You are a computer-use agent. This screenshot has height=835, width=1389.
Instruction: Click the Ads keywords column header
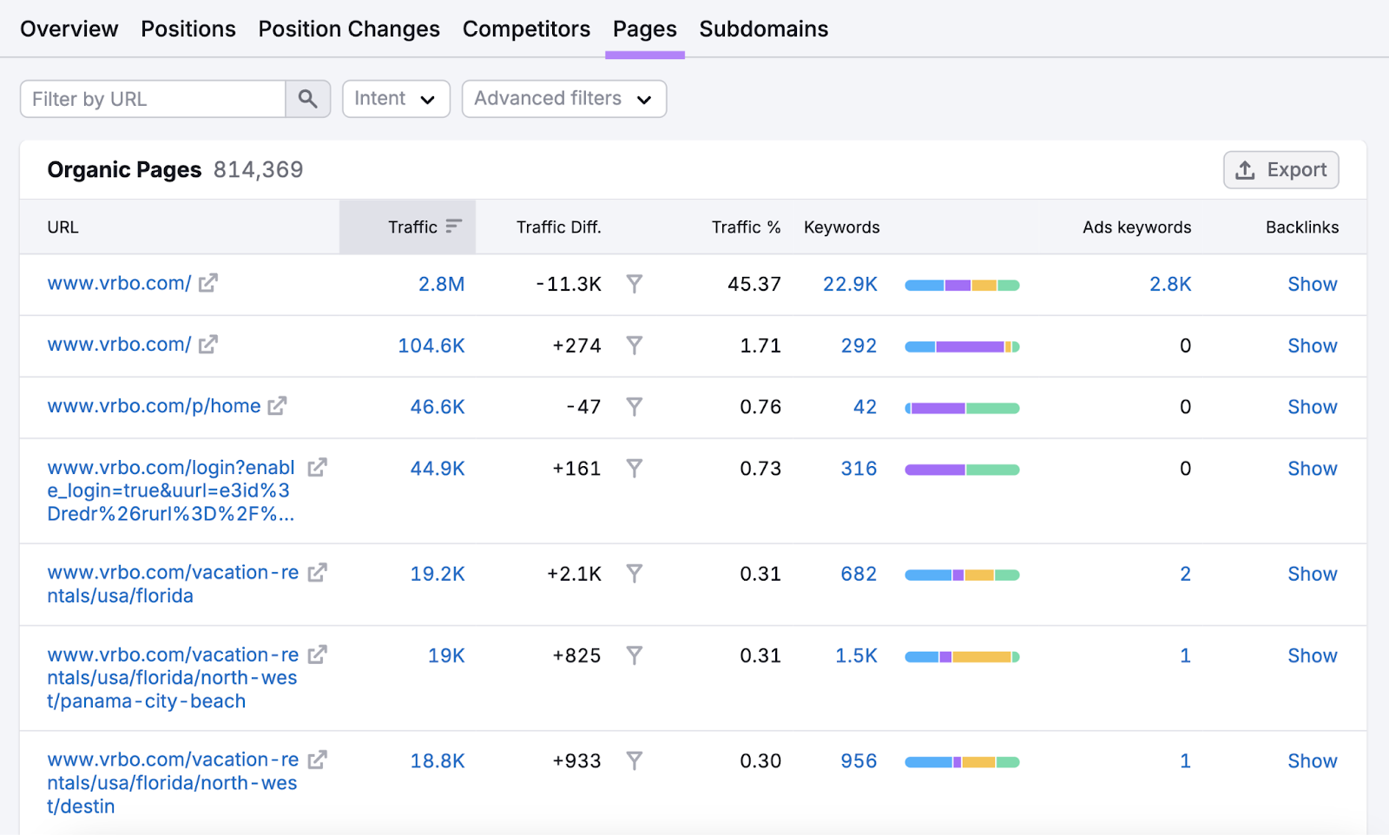pyautogui.click(x=1137, y=227)
